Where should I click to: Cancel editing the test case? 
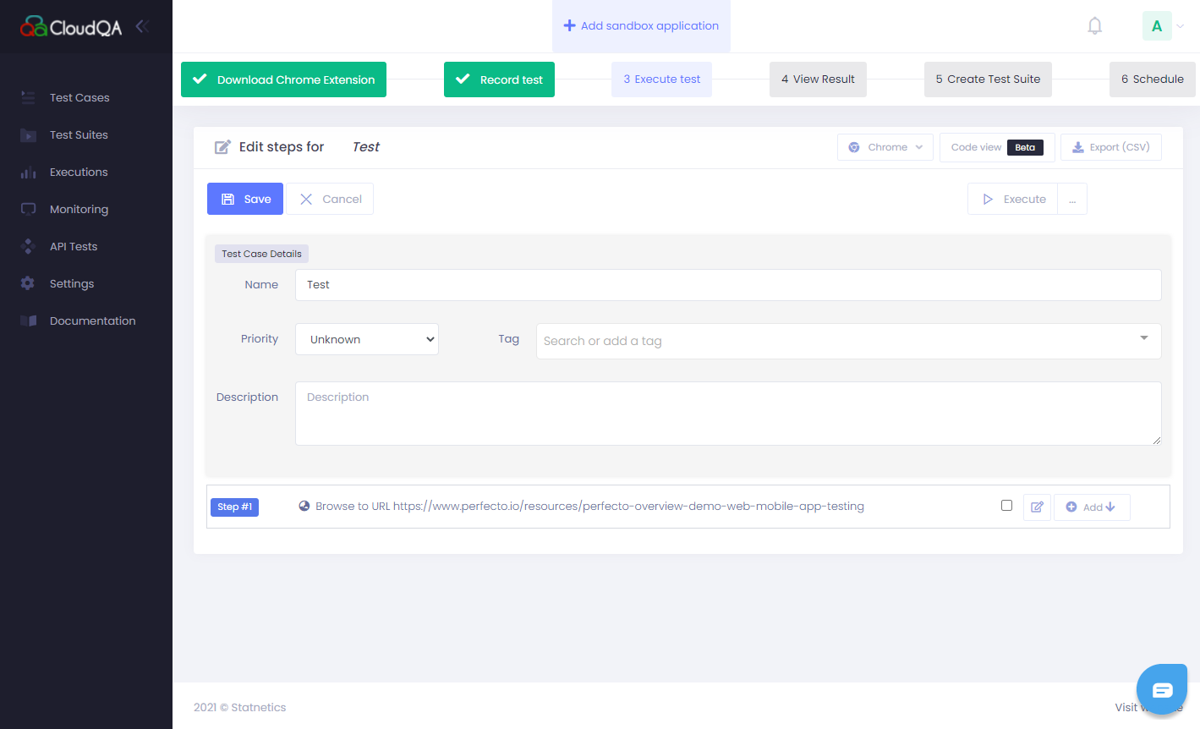pyautogui.click(x=330, y=199)
